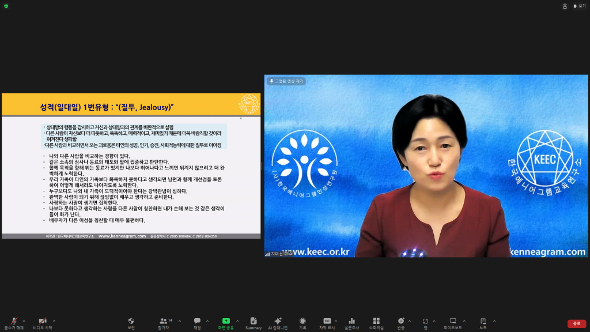This screenshot has width=590, height=332.
Task: Expand the apps options arrow
Action: click(x=434, y=321)
